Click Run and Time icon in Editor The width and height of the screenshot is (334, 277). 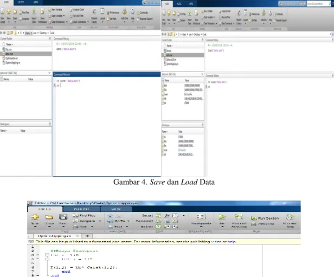[290, 217]
